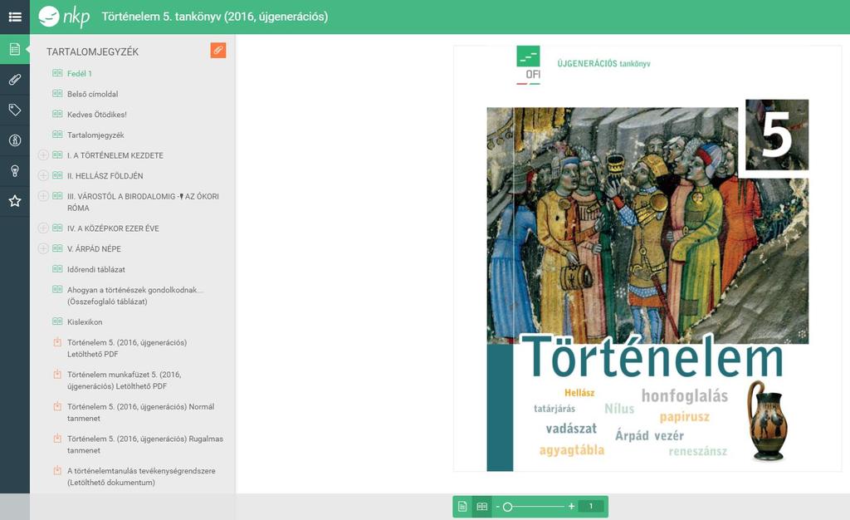Expand the III. VÁROSTÓL A BIRODALOMIG chapter
This screenshot has height=520, width=850.
click(43, 196)
